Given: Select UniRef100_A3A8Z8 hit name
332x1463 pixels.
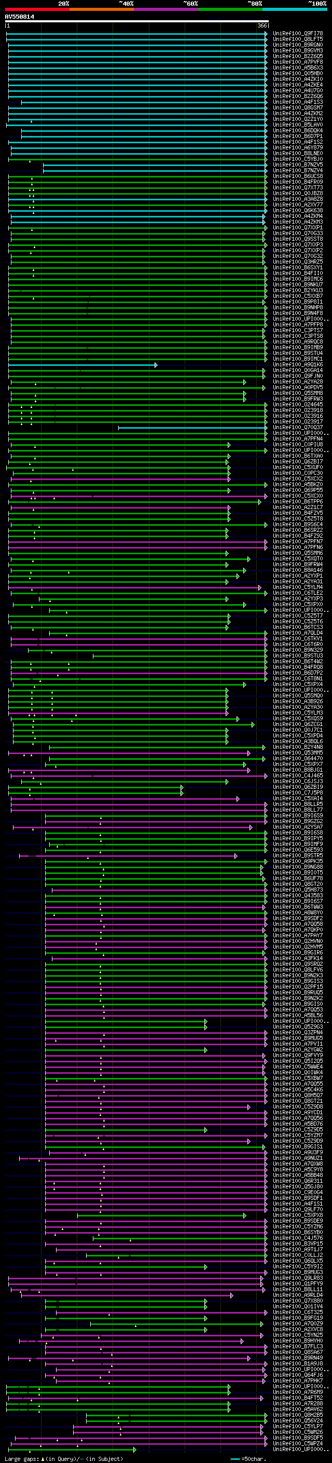Looking at the screenshot, I should click(x=298, y=199).
